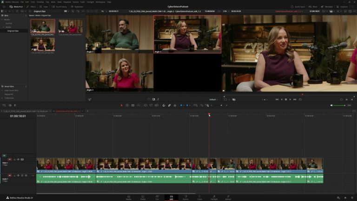The width and height of the screenshot is (357, 201).
Task: Click the Insert Clip edit icon
Action: point(145,105)
